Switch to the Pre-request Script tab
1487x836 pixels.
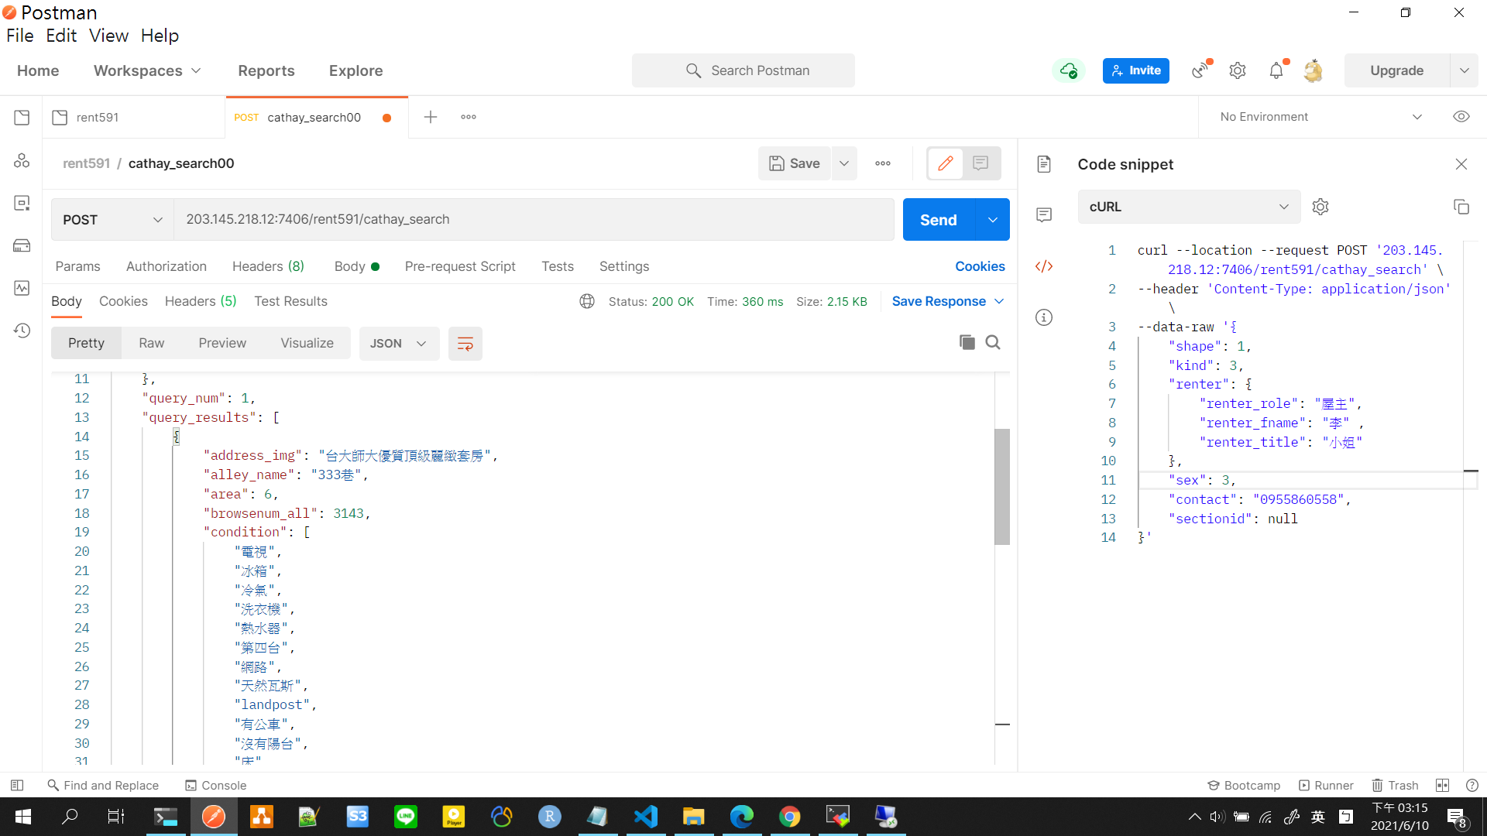pyautogui.click(x=459, y=266)
